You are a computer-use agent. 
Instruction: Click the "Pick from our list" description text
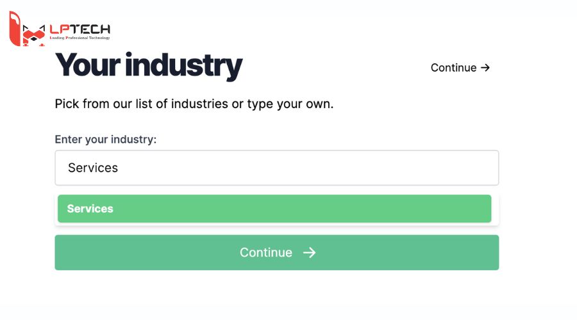[112, 104]
